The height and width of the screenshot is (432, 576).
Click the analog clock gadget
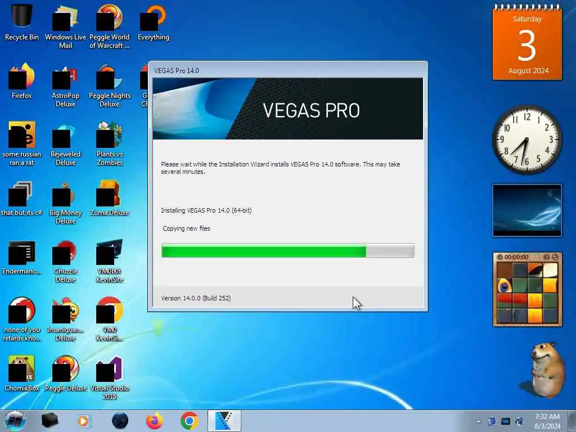(x=526, y=139)
